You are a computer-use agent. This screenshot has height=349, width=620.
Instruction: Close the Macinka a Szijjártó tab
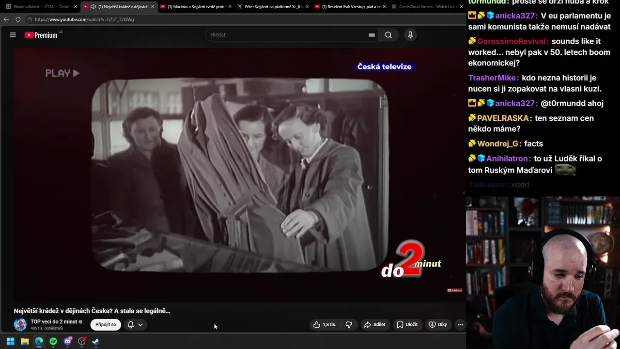click(230, 7)
